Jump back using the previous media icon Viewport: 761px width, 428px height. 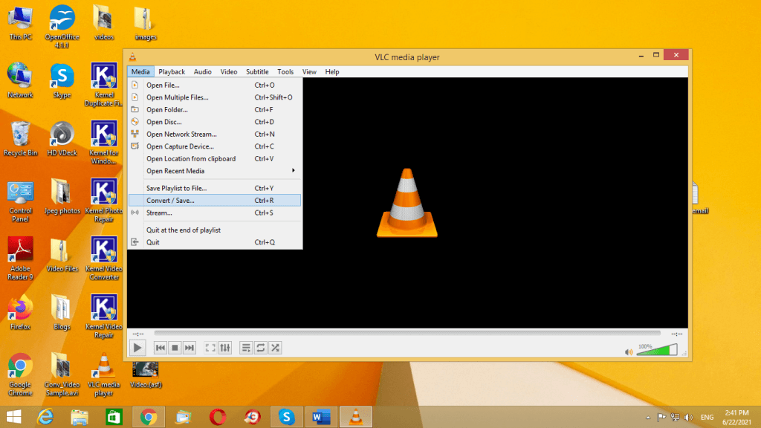click(161, 347)
